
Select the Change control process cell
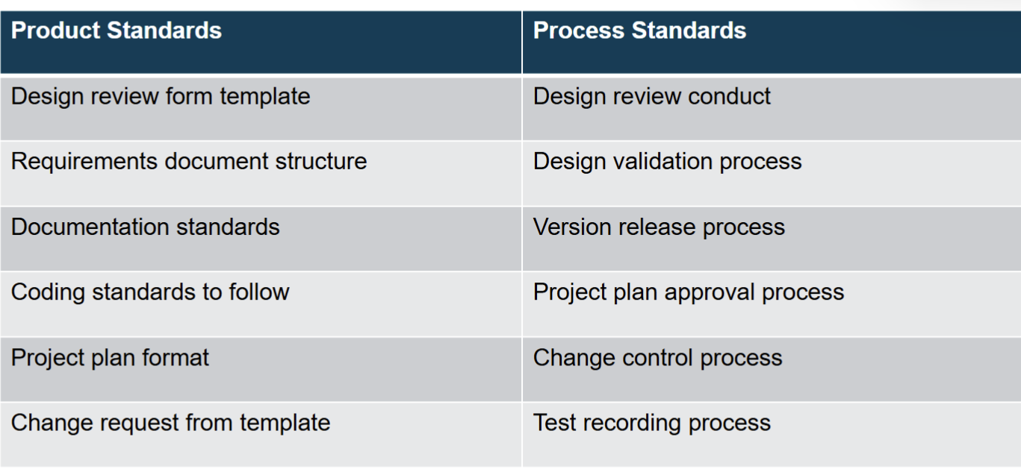(772, 369)
